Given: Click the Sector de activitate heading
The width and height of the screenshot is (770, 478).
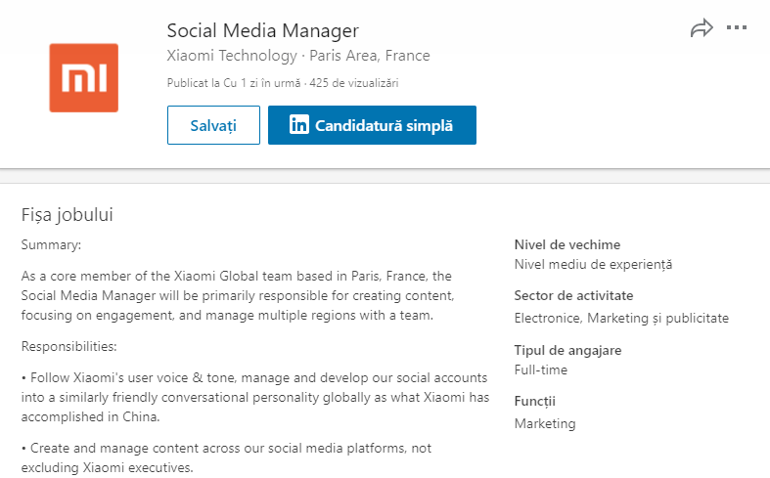Looking at the screenshot, I should click(x=573, y=295).
